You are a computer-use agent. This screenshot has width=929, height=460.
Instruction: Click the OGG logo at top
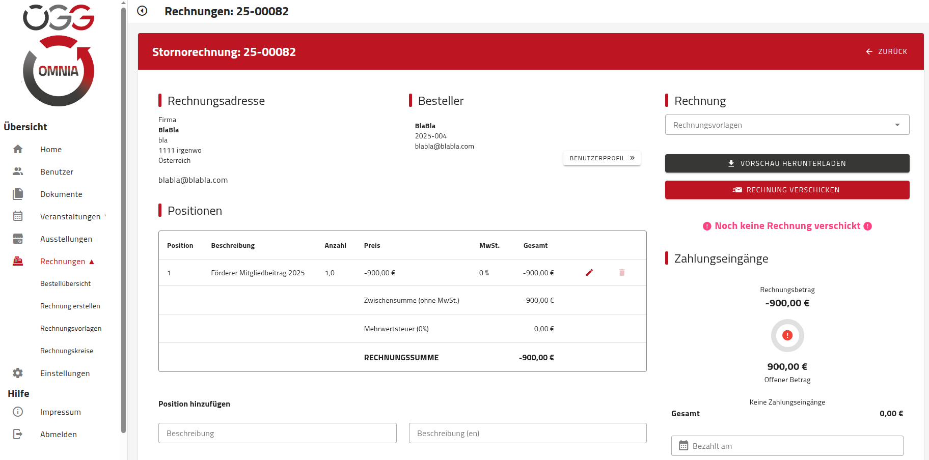click(x=59, y=17)
